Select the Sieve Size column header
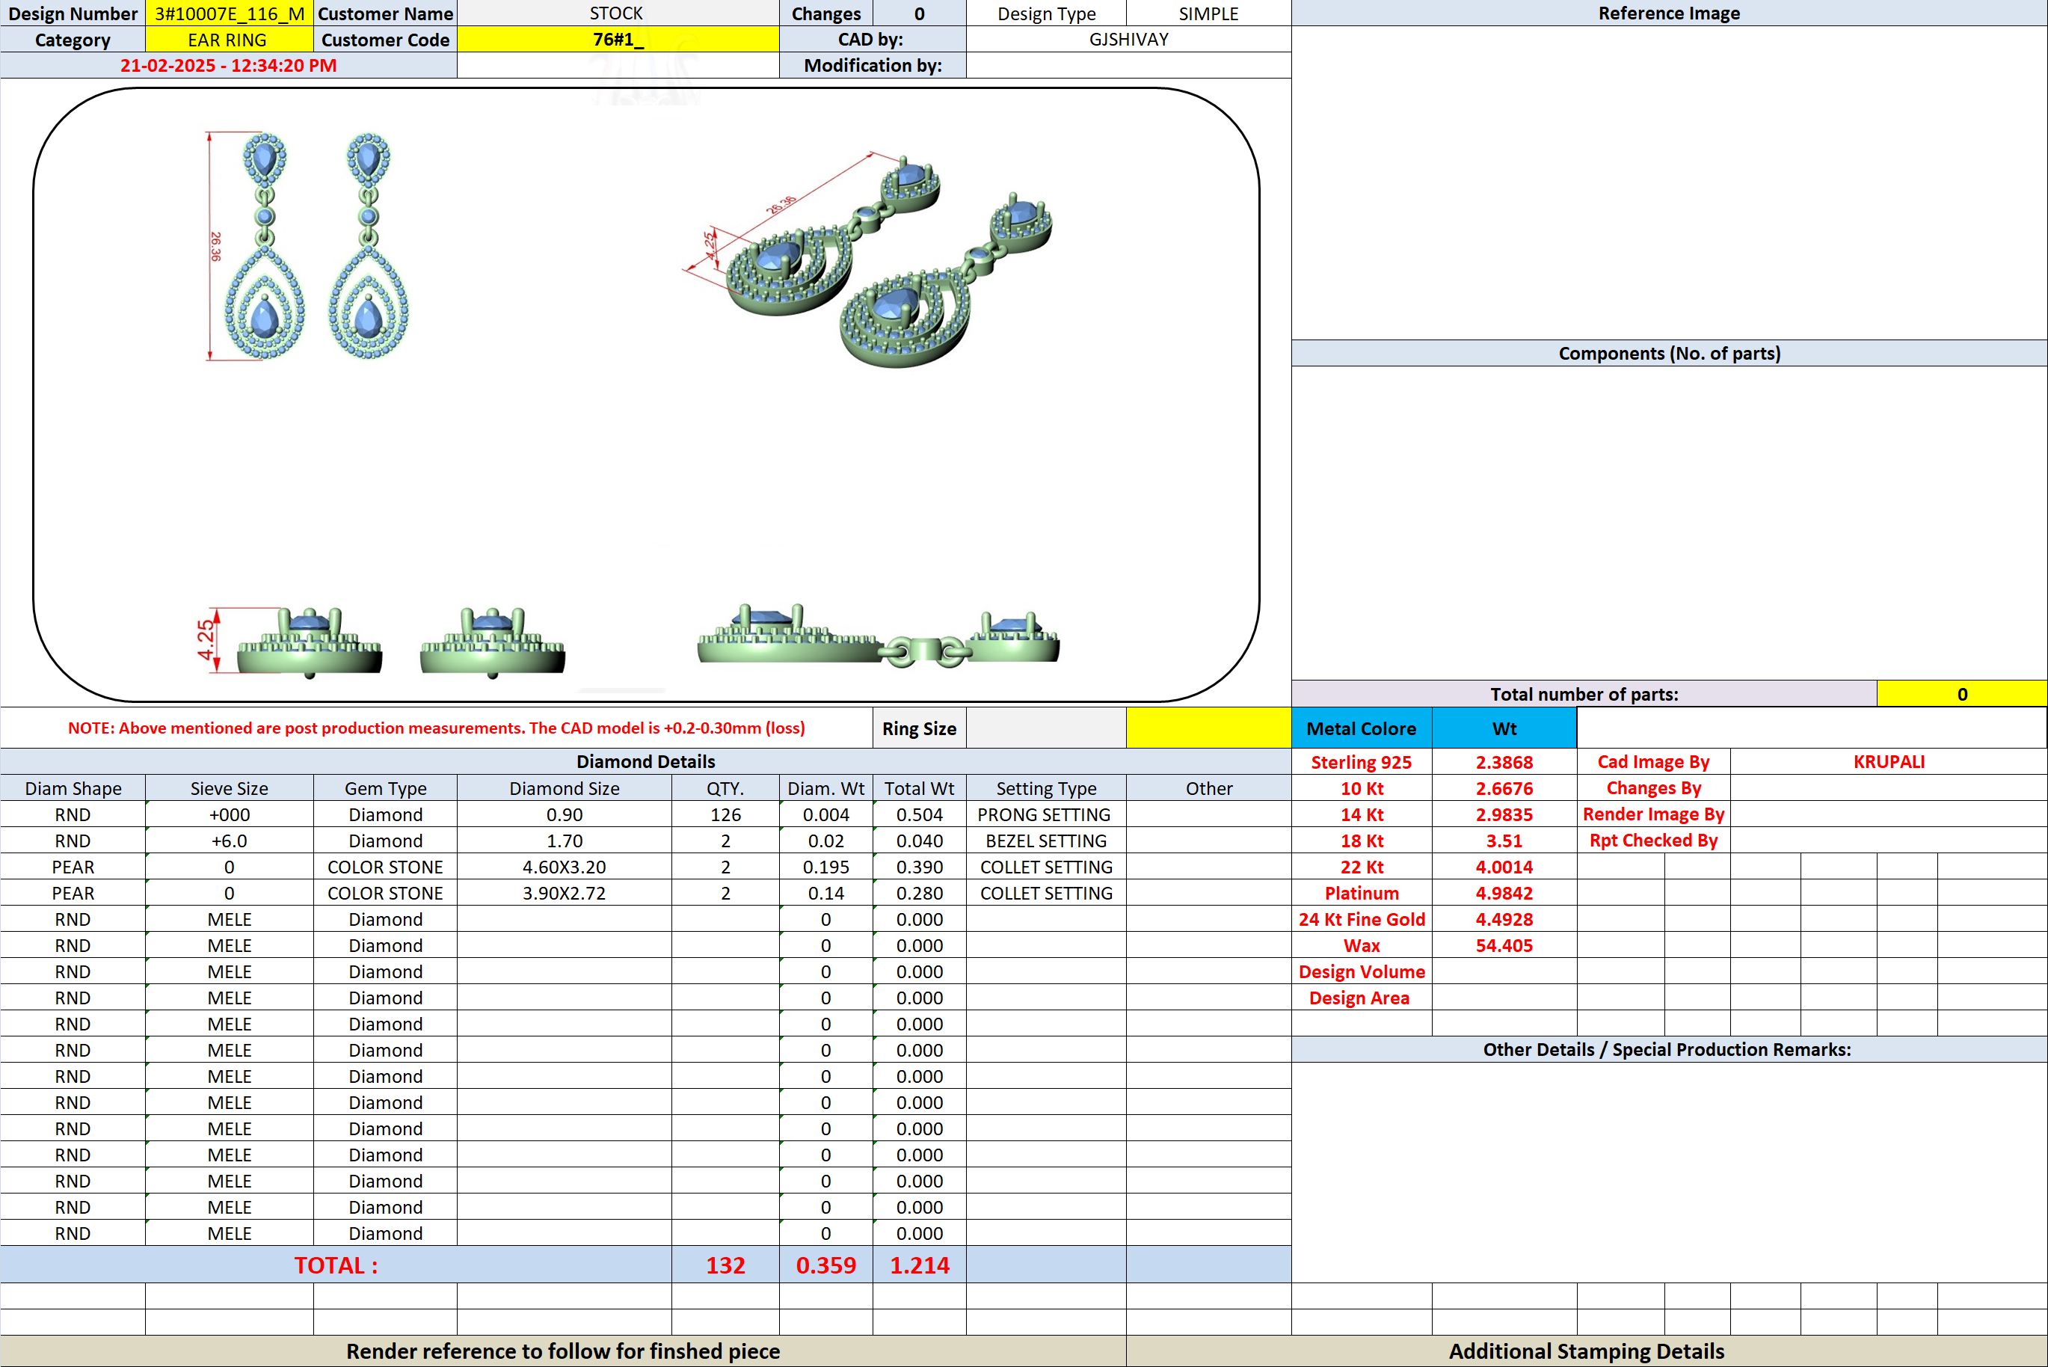 pyautogui.click(x=230, y=788)
